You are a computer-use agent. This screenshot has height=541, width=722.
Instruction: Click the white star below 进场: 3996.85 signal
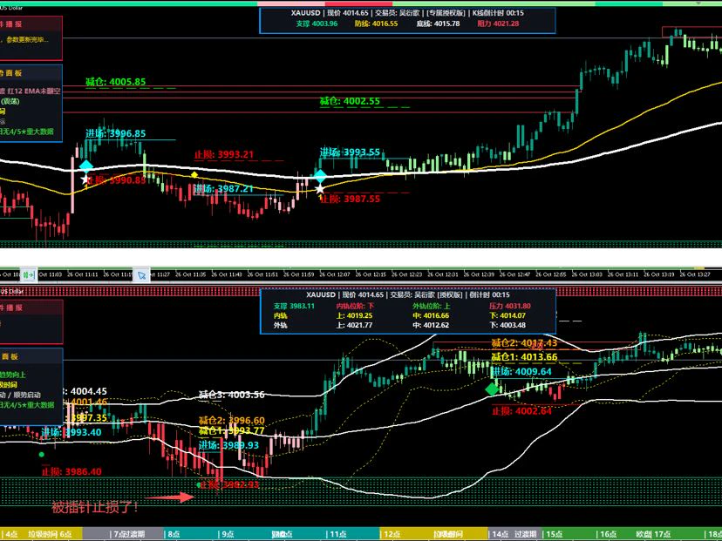point(85,179)
